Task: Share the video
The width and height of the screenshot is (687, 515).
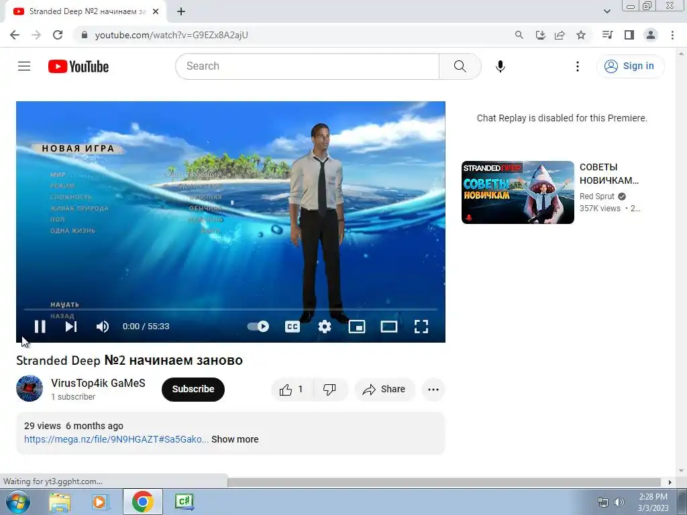Action: (384, 390)
